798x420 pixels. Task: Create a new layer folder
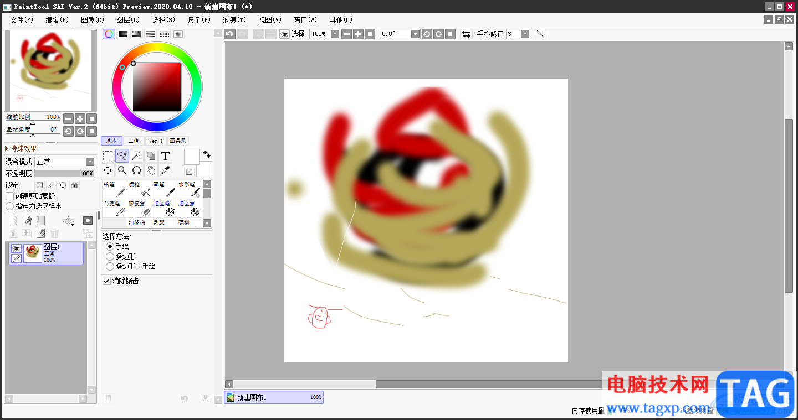pyautogui.click(x=40, y=221)
